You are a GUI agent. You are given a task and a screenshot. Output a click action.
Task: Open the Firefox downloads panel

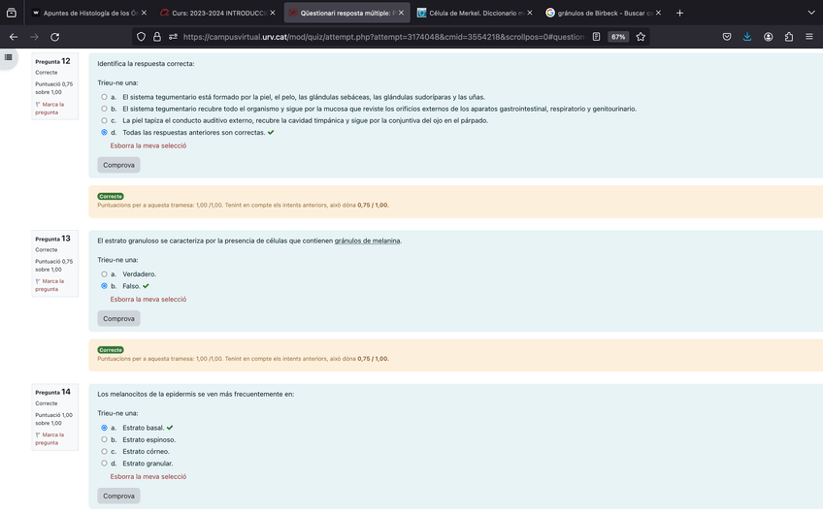pyautogui.click(x=747, y=37)
